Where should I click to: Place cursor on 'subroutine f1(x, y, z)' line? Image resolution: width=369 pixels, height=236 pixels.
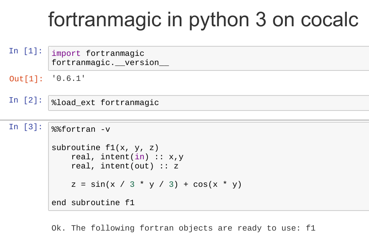pyautogui.click(x=105, y=148)
